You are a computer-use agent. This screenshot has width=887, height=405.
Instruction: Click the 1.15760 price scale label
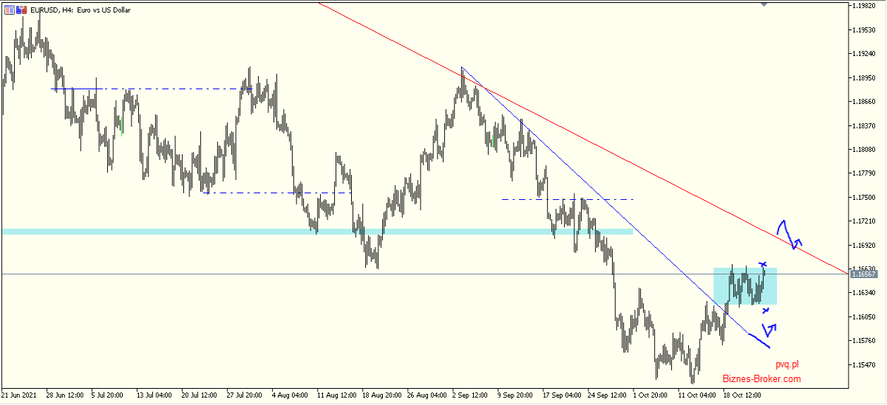coord(865,341)
